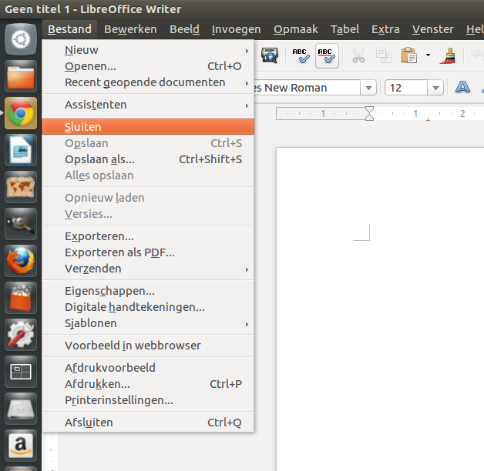Open the Ubuntu Dash home launcher
Viewport: 484px width, 471px height.
click(x=21, y=39)
